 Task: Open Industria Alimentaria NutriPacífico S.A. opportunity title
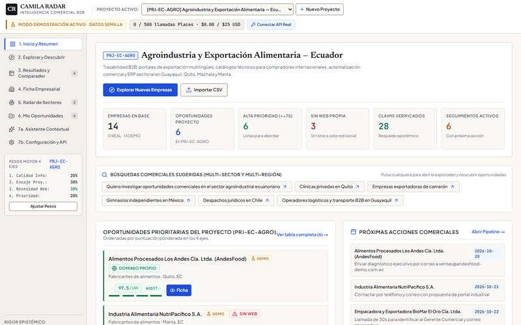[x=155, y=314]
